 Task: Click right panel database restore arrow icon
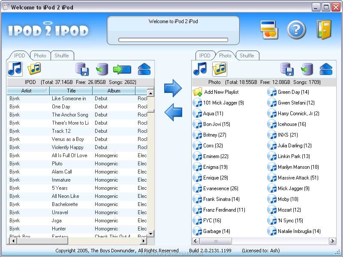pyautogui.click(x=307, y=69)
